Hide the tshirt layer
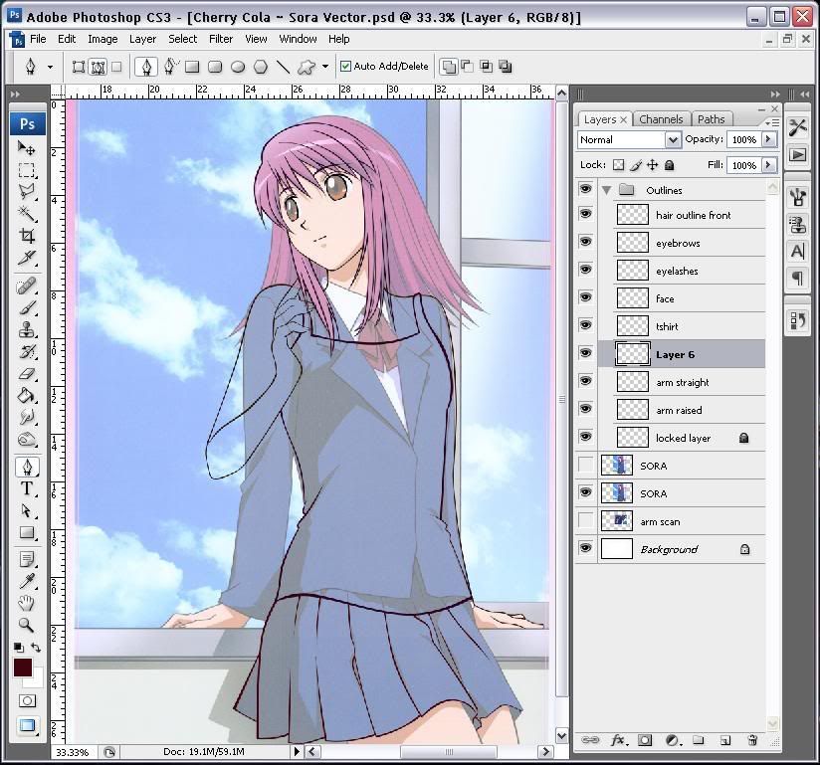 coord(586,325)
